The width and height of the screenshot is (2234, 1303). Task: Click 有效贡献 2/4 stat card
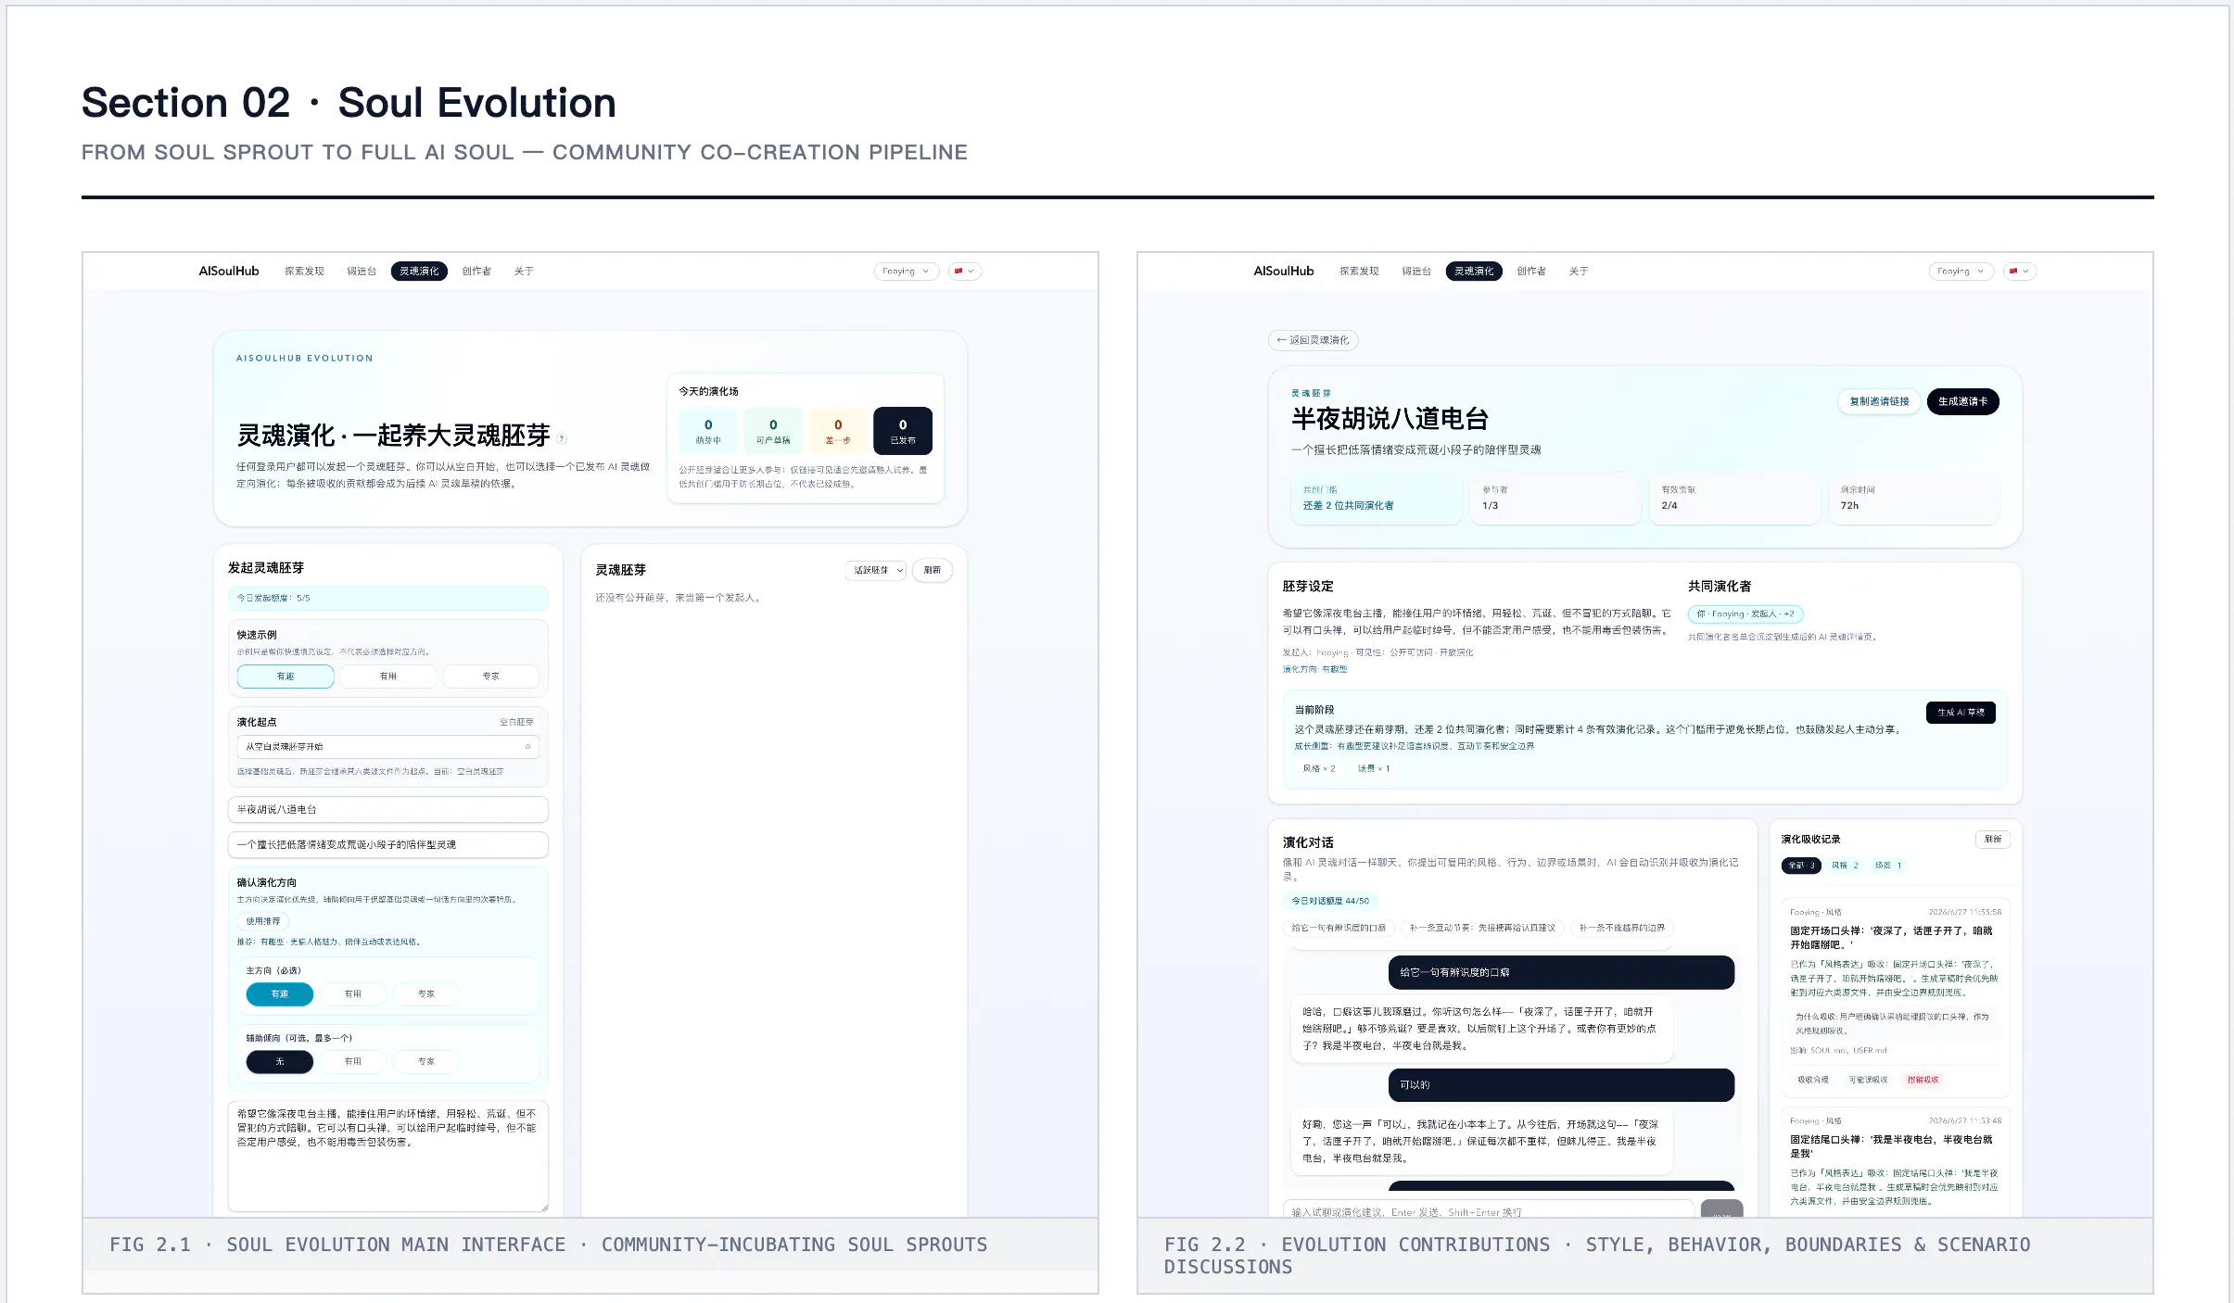click(1734, 499)
